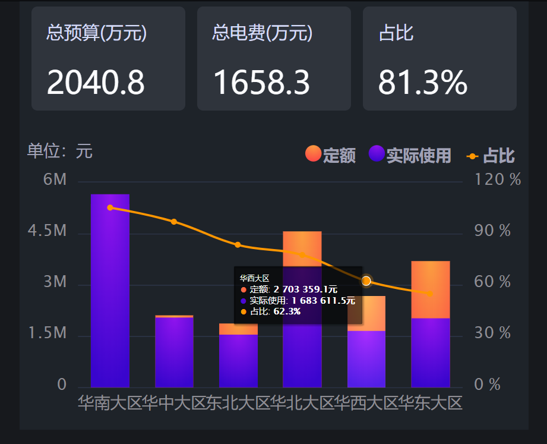Click the 6M left axis value
The width and height of the screenshot is (547, 444).
coord(55,180)
